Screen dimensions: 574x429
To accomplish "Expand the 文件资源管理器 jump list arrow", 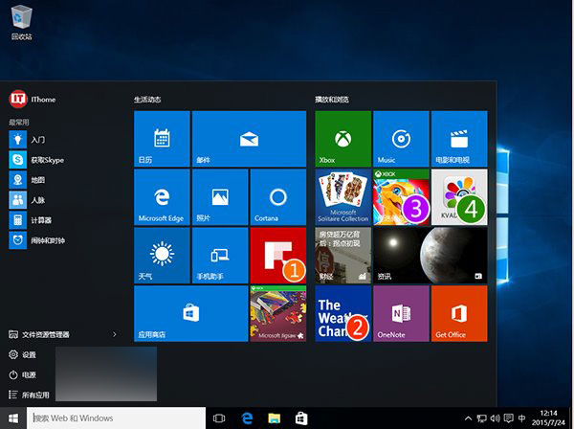I will pyautogui.click(x=115, y=334).
